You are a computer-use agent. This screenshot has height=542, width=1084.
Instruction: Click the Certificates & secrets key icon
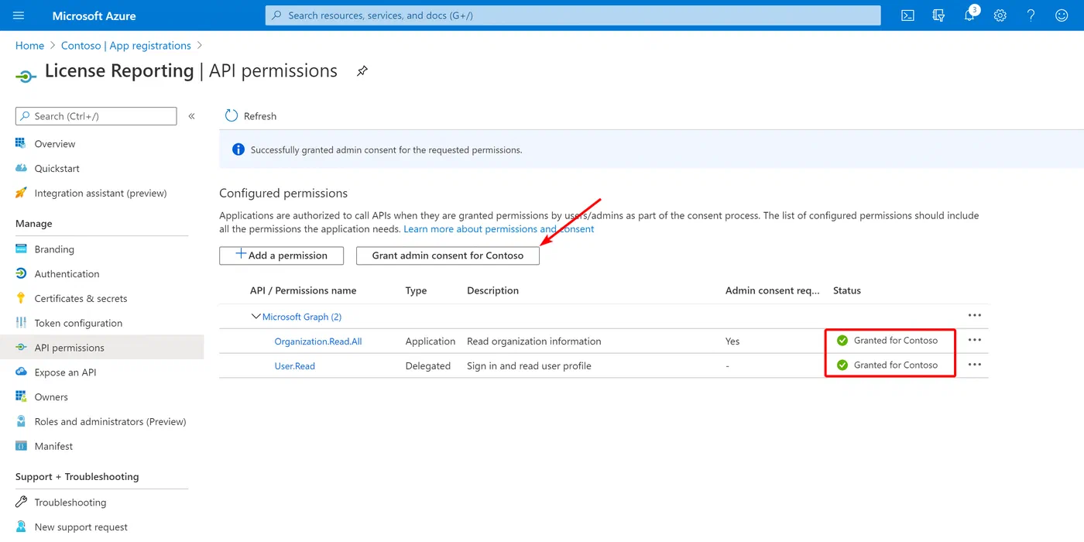click(x=21, y=298)
